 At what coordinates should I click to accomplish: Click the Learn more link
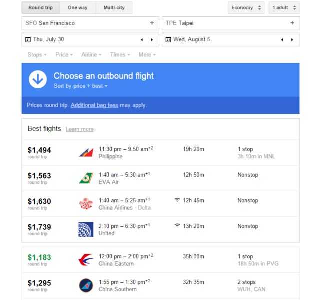pos(79,129)
